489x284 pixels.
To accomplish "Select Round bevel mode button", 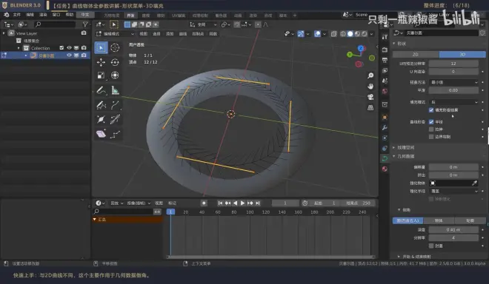I will pos(408,220).
